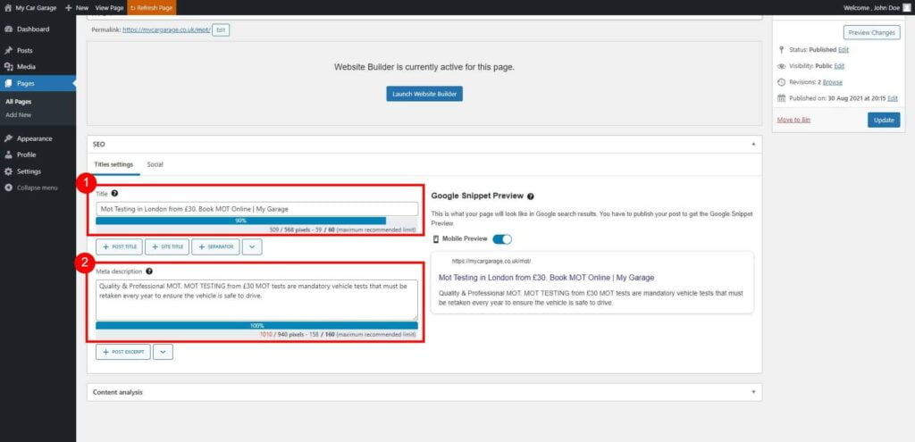Click the mobile phone icon beside Mobile Preview
The image size is (915, 442).
436,239
